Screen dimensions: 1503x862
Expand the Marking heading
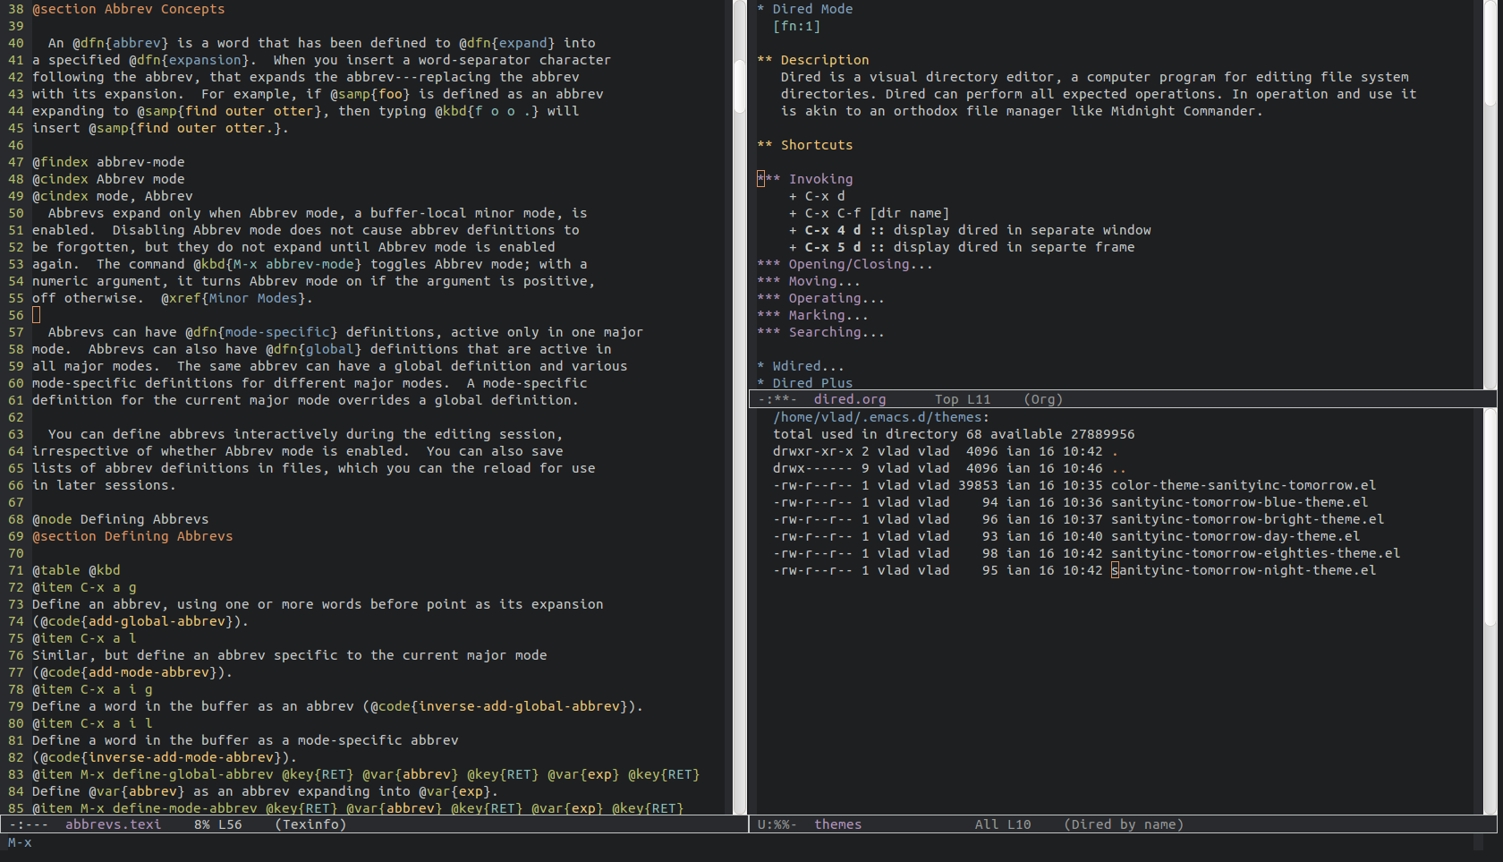[x=828, y=315]
